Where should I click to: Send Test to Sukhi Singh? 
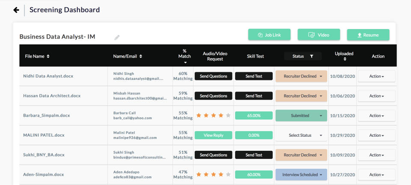pyautogui.click(x=254, y=155)
